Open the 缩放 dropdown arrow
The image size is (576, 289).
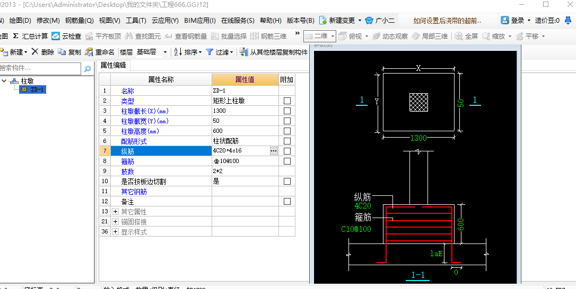coord(510,37)
